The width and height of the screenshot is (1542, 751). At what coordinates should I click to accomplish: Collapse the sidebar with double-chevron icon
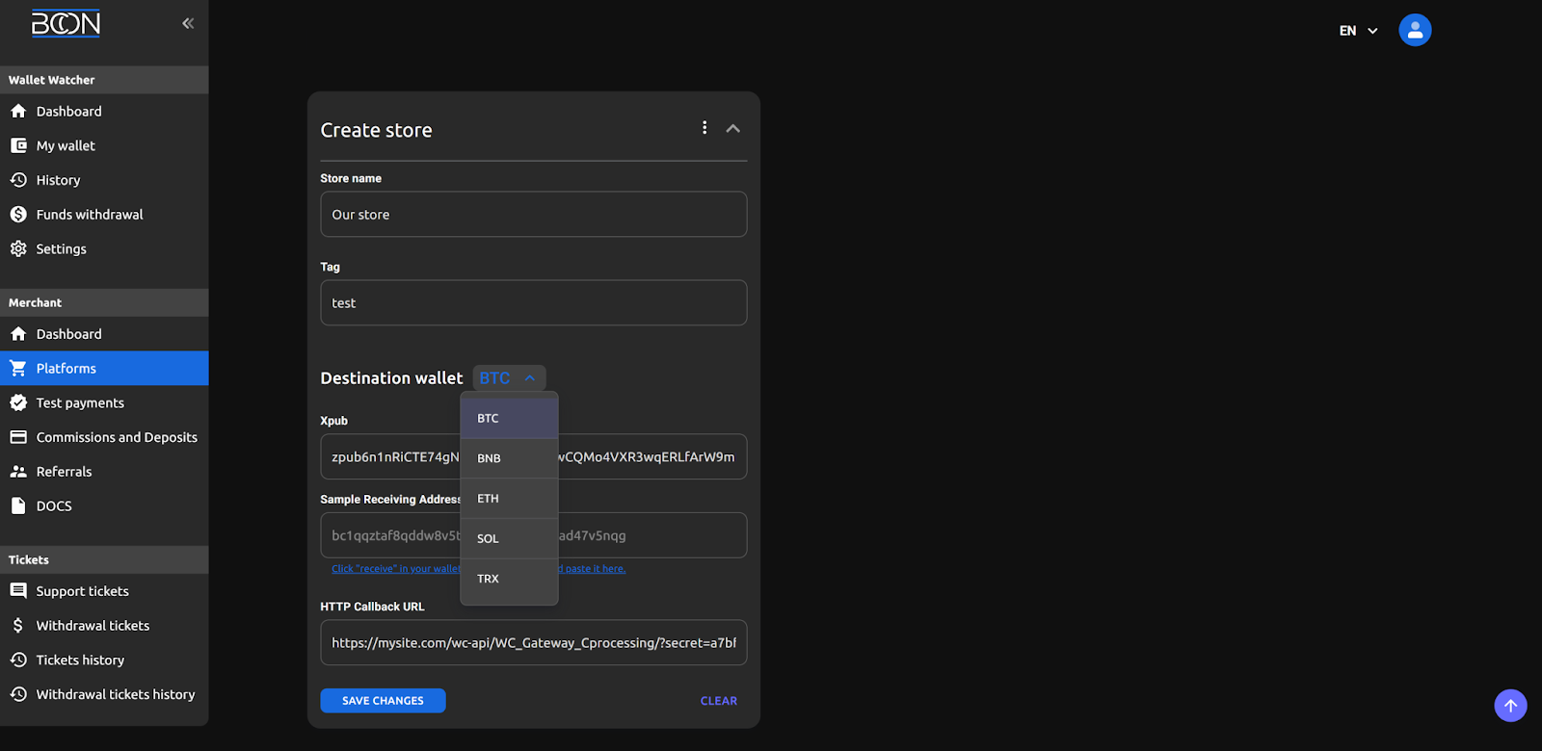click(x=188, y=23)
